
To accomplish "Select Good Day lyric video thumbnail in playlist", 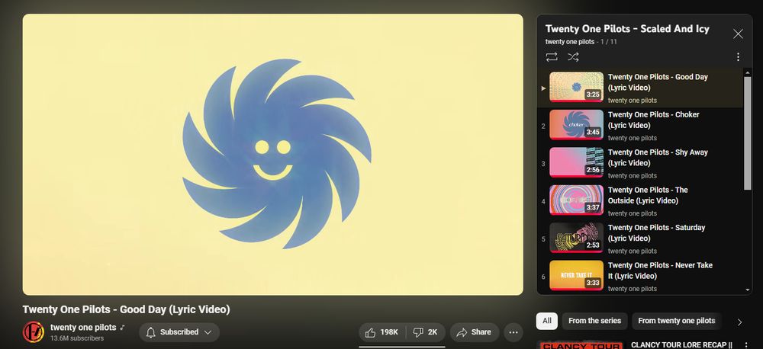I will click(x=576, y=87).
